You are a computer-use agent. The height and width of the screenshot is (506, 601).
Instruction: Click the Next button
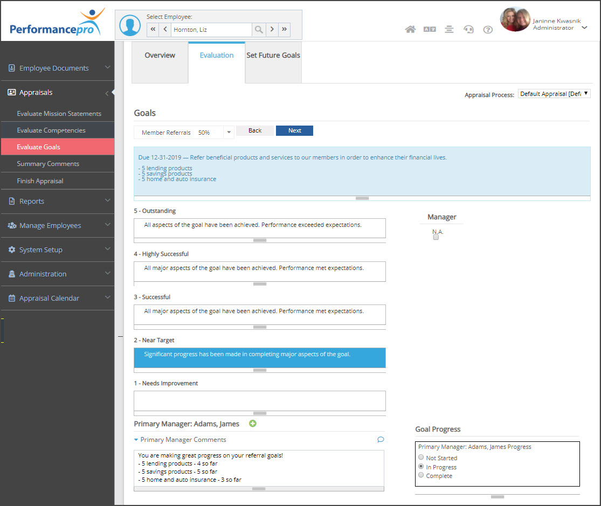[294, 130]
